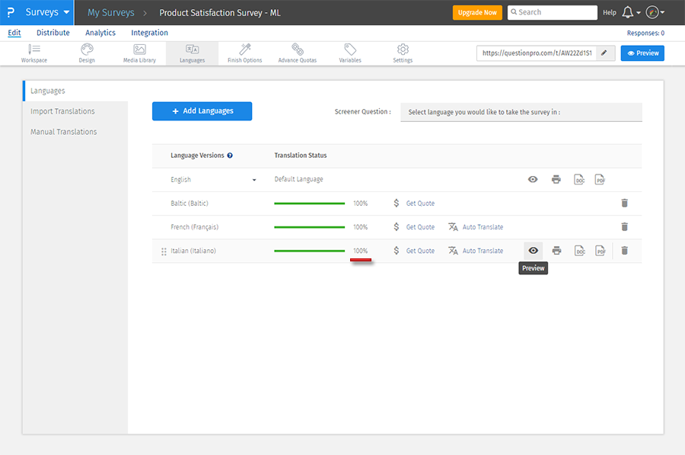Screen dimensions: 685x455
Task: Preview the English default language
Action: point(533,180)
